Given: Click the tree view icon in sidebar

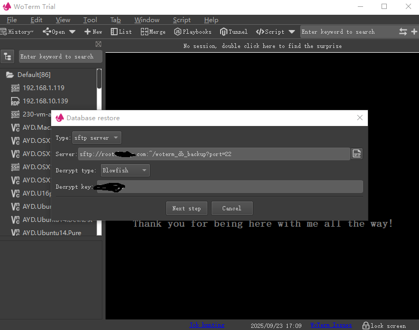Looking at the screenshot, I should coord(8,56).
